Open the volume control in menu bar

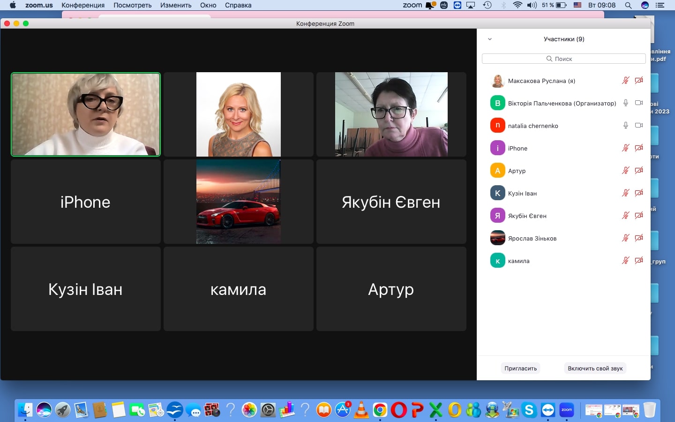[532, 5]
